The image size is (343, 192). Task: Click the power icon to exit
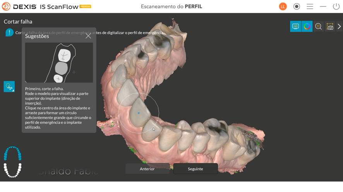click(x=336, y=7)
